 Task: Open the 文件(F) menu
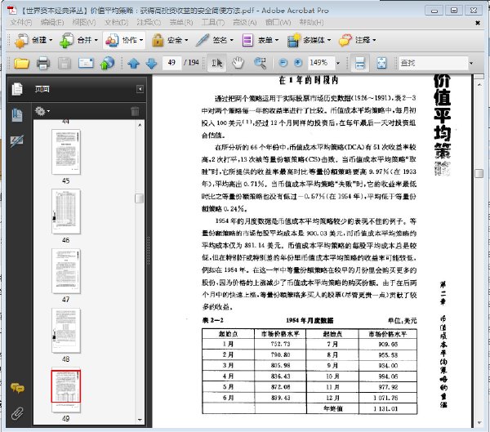click(21, 22)
